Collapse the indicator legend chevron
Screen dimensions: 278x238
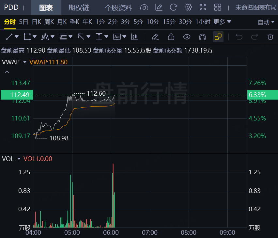coord(7,72)
